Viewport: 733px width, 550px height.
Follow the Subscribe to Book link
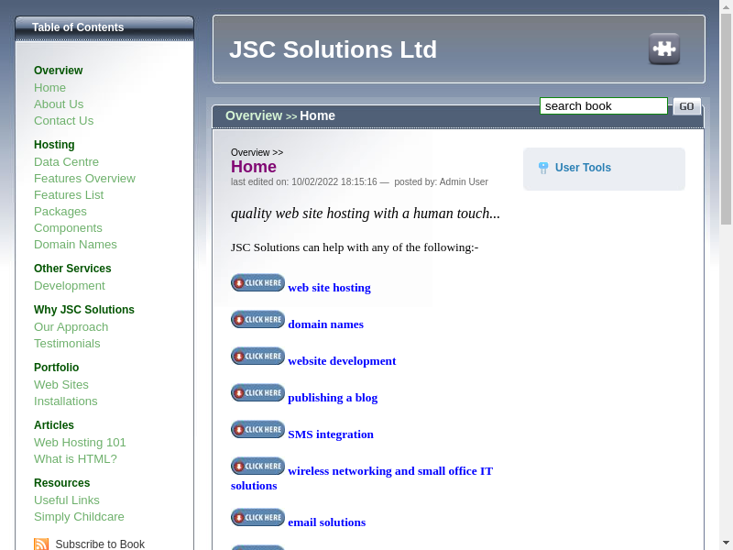pyautogui.click(x=100, y=544)
